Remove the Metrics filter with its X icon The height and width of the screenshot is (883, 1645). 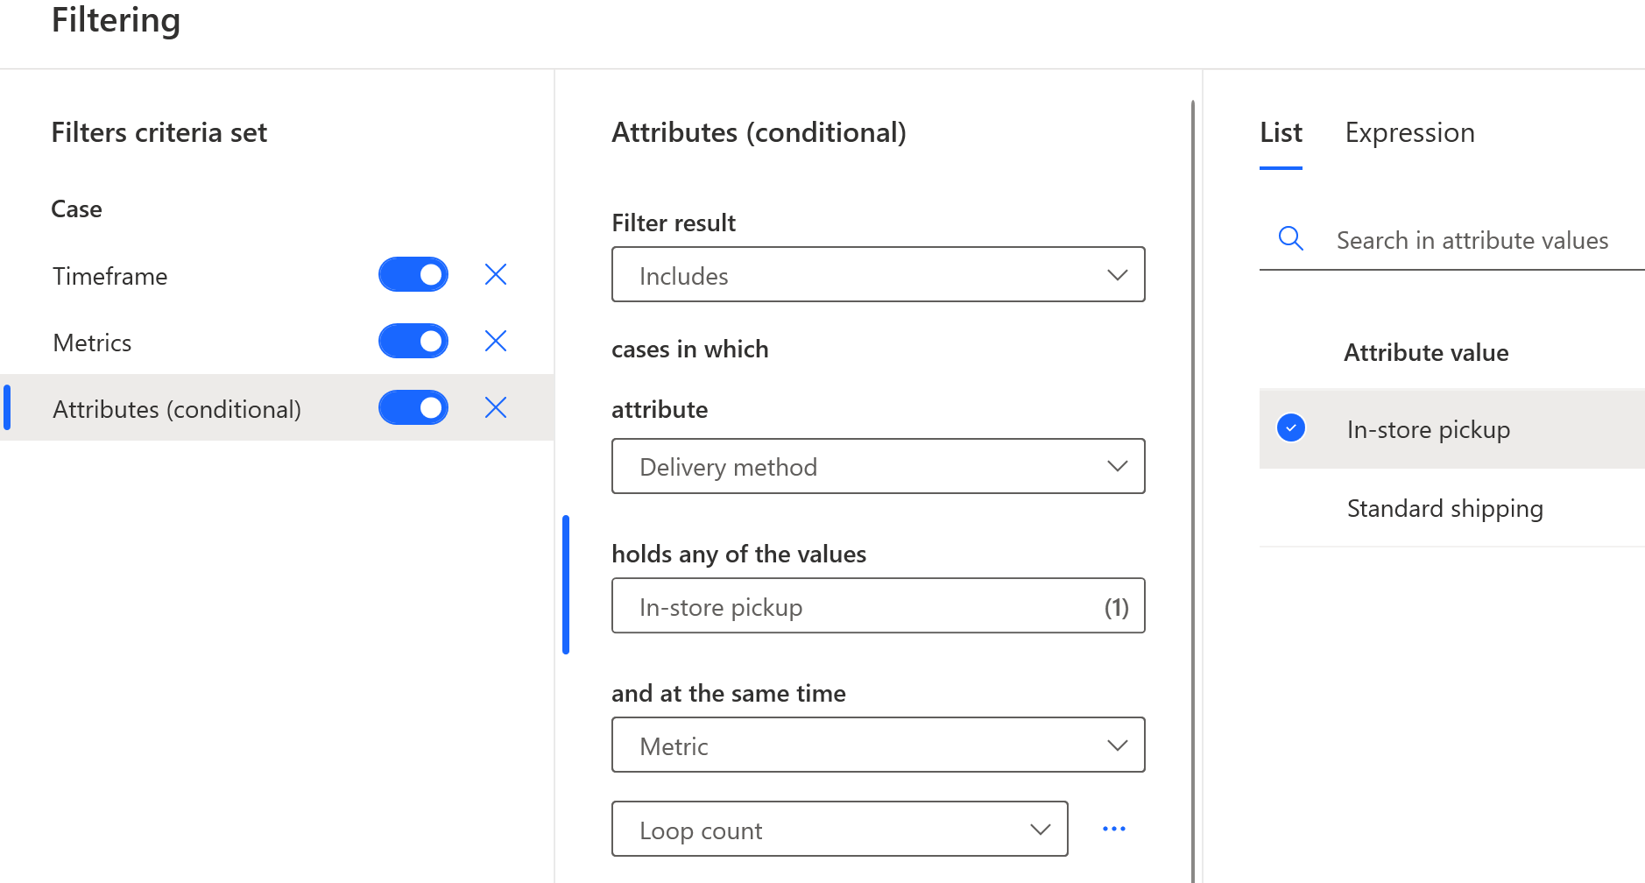pos(496,342)
